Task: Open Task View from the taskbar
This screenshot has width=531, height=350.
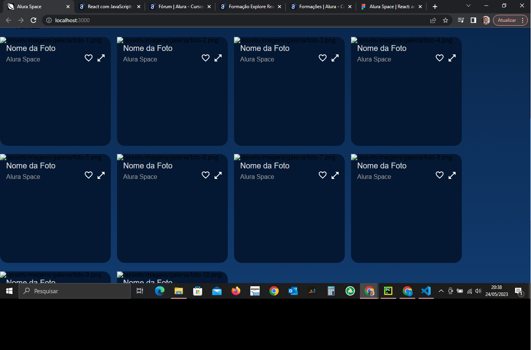Action: point(140,291)
